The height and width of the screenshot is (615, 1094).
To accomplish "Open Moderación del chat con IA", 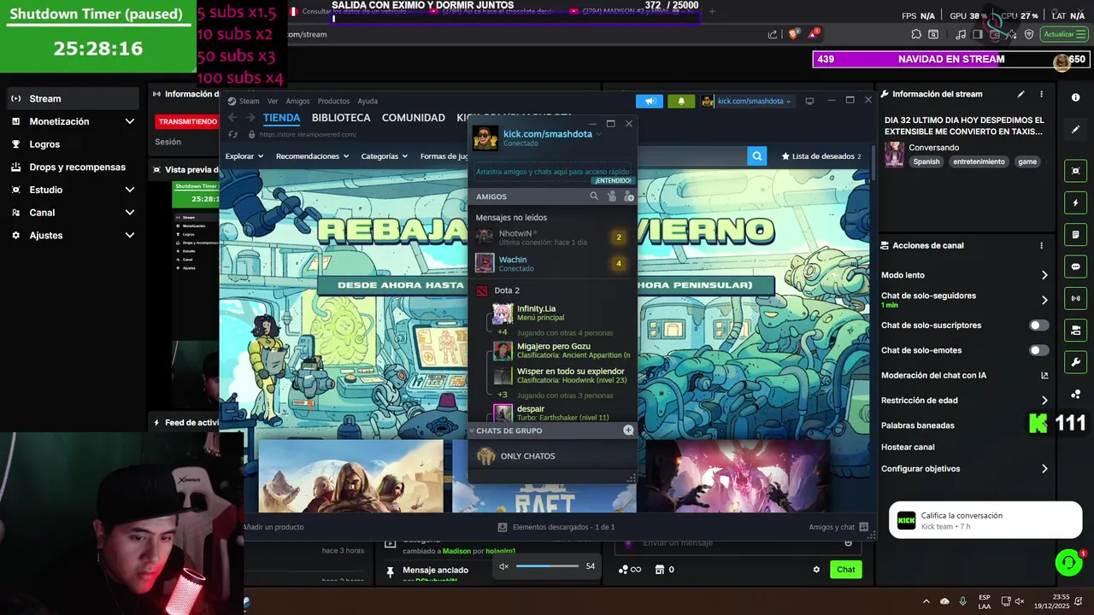I will [x=965, y=375].
